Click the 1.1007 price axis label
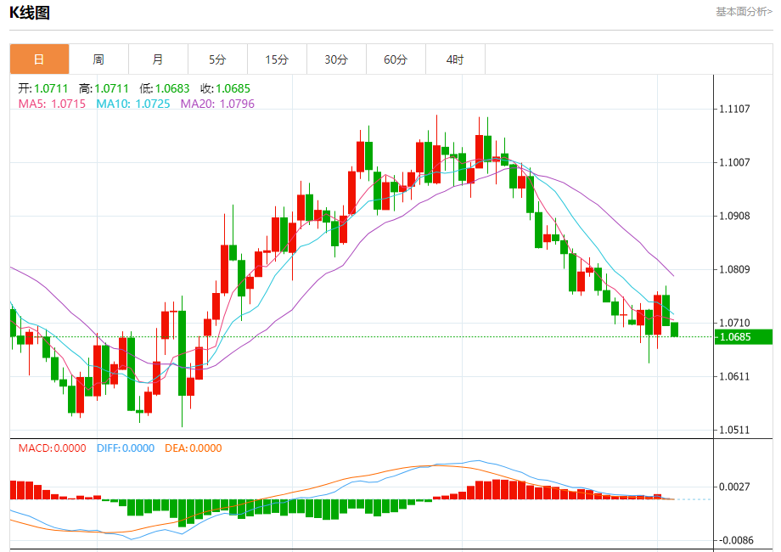The height and width of the screenshot is (552, 781). click(734, 162)
